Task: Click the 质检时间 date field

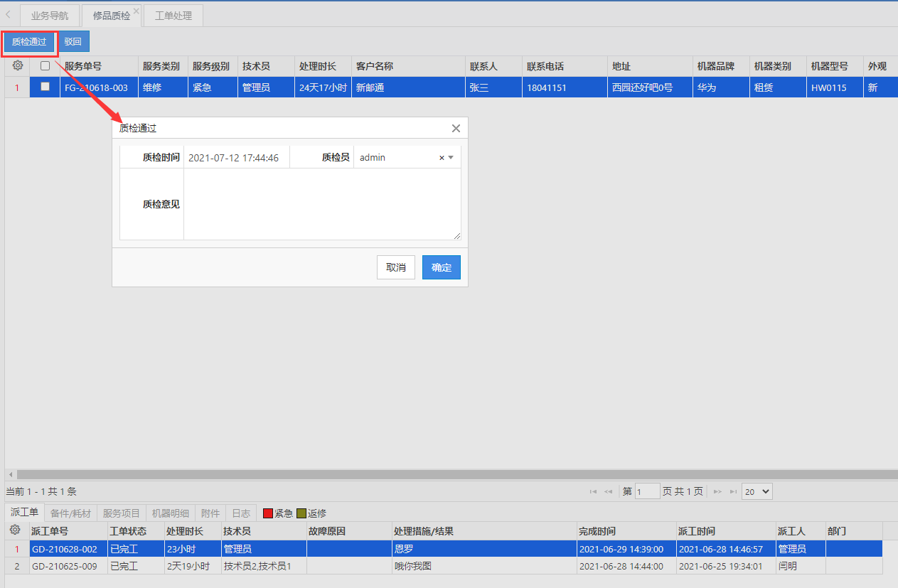Action: 237,158
